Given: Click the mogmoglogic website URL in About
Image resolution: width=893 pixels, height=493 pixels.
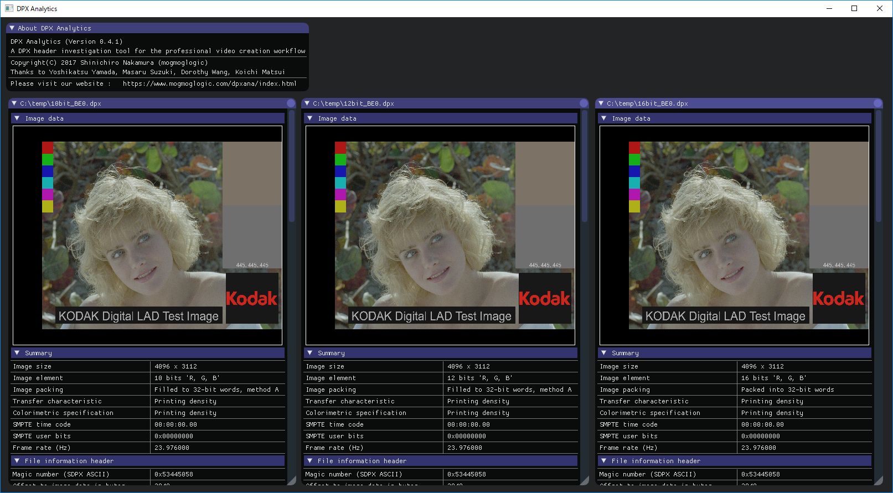Looking at the screenshot, I should [209, 84].
